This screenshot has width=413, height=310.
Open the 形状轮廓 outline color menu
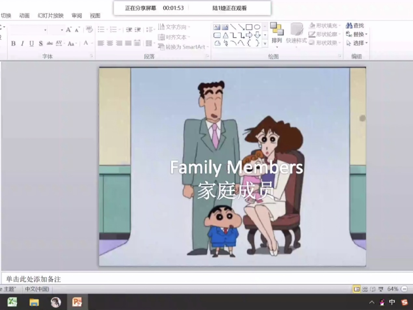(x=325, y=34)
